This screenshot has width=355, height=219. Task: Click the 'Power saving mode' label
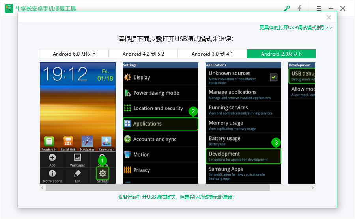(x=156, y=93)
